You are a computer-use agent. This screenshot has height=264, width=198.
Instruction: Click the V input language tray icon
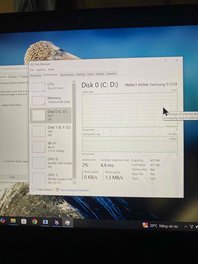pos(192,227)
